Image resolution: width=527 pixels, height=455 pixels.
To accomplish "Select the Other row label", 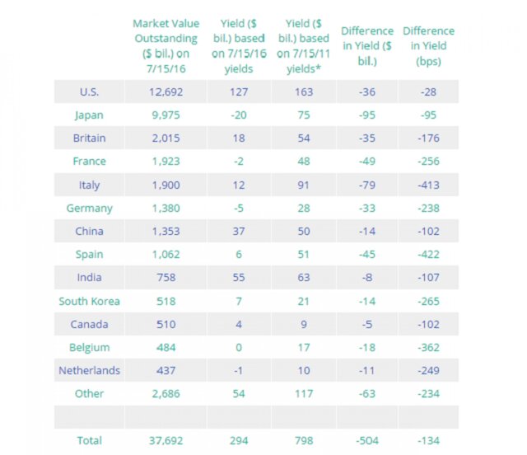I will coord(89,393).
